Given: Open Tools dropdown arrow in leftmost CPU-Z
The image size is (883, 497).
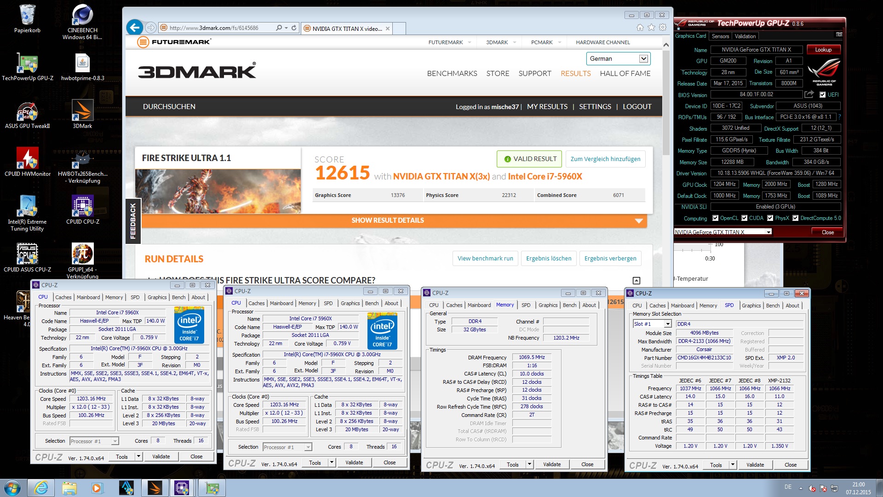Looking at the screenshot, I should (138, 457).
